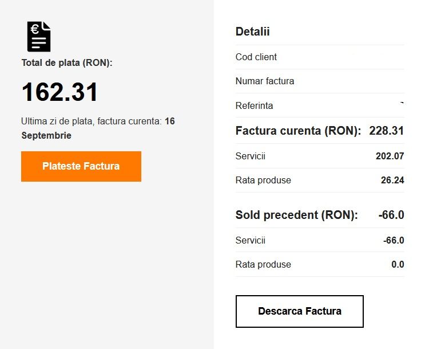Click the Sold precedent (RON) heading
The height and width of the screenshot is (349, 425).
[x=296, y=215]
